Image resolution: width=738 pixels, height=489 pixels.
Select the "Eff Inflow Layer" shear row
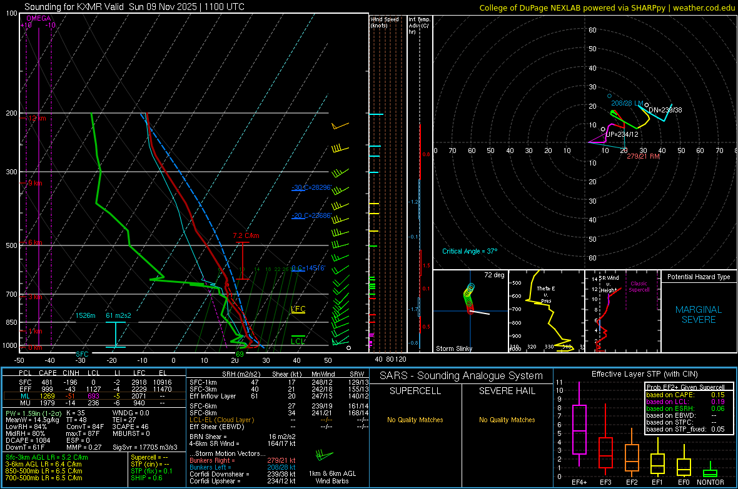click(x=279, y=396)
